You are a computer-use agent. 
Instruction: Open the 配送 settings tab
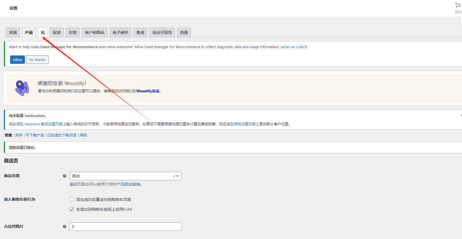56,32
